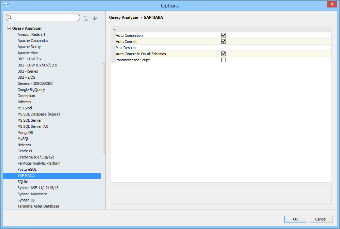Image resolution: width=340 pixels, height=229 pixels.
Task: Select Oracle 9i/10g/11g/12c entry
Action: [36, 157]
